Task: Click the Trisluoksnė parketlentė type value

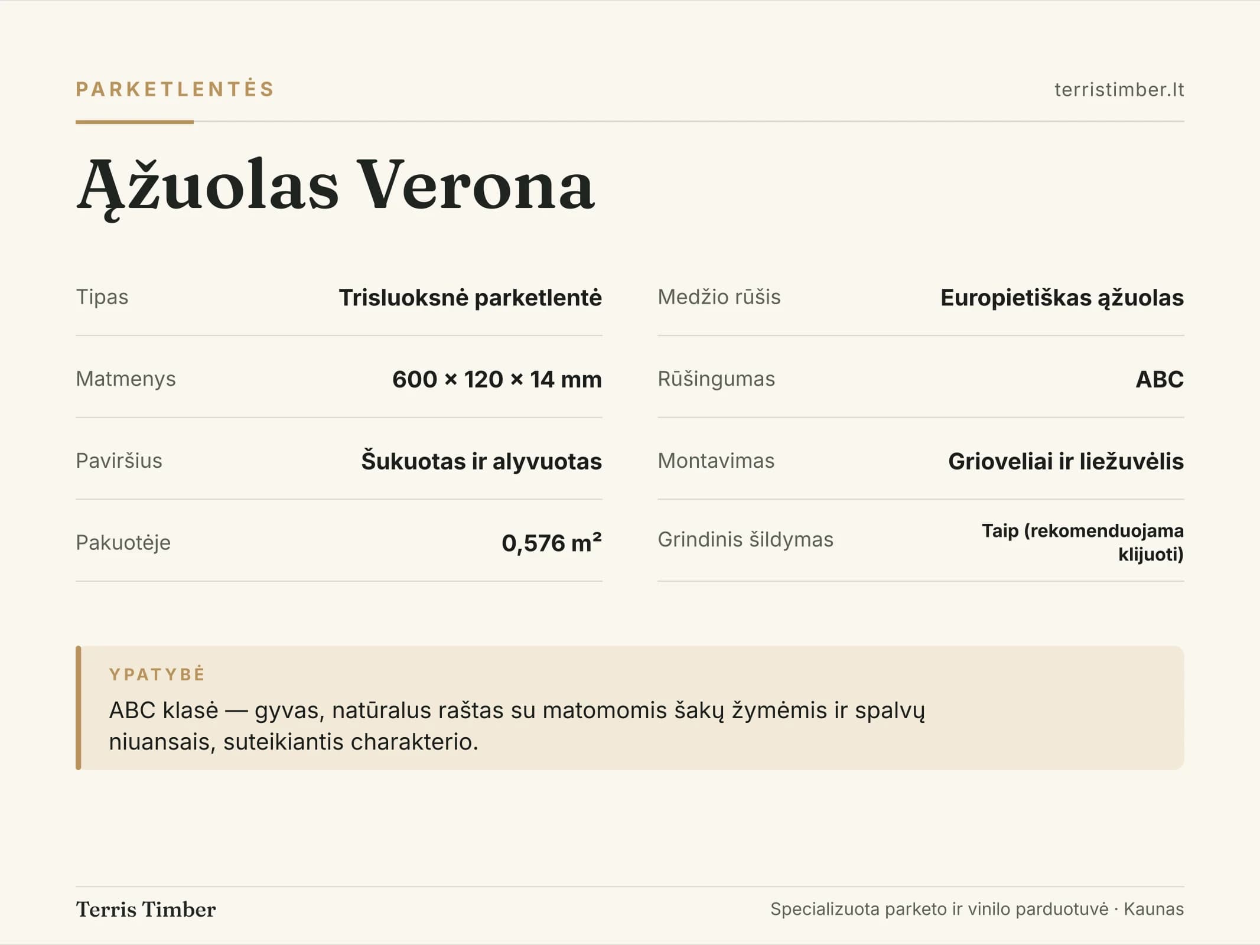Action: [x=470, y=298]
